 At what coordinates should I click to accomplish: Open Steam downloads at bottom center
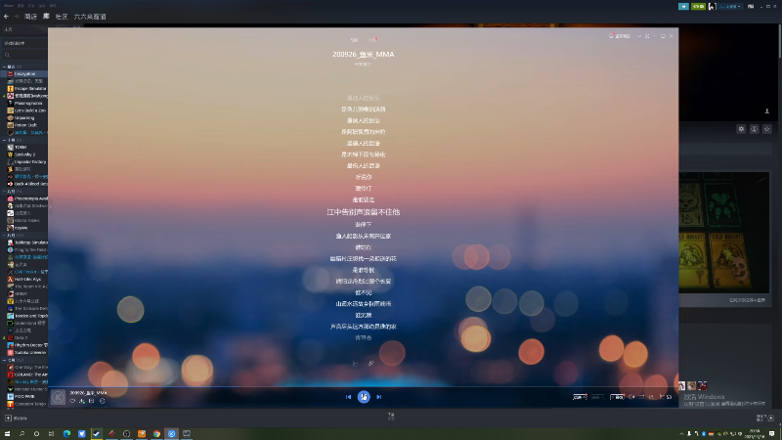point(391,417)
